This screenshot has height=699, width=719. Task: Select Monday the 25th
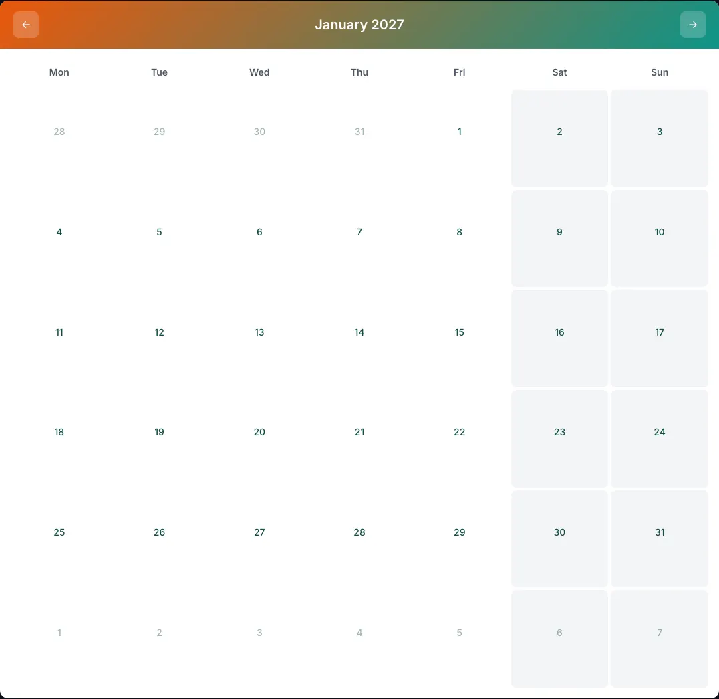tap(59, 538)
